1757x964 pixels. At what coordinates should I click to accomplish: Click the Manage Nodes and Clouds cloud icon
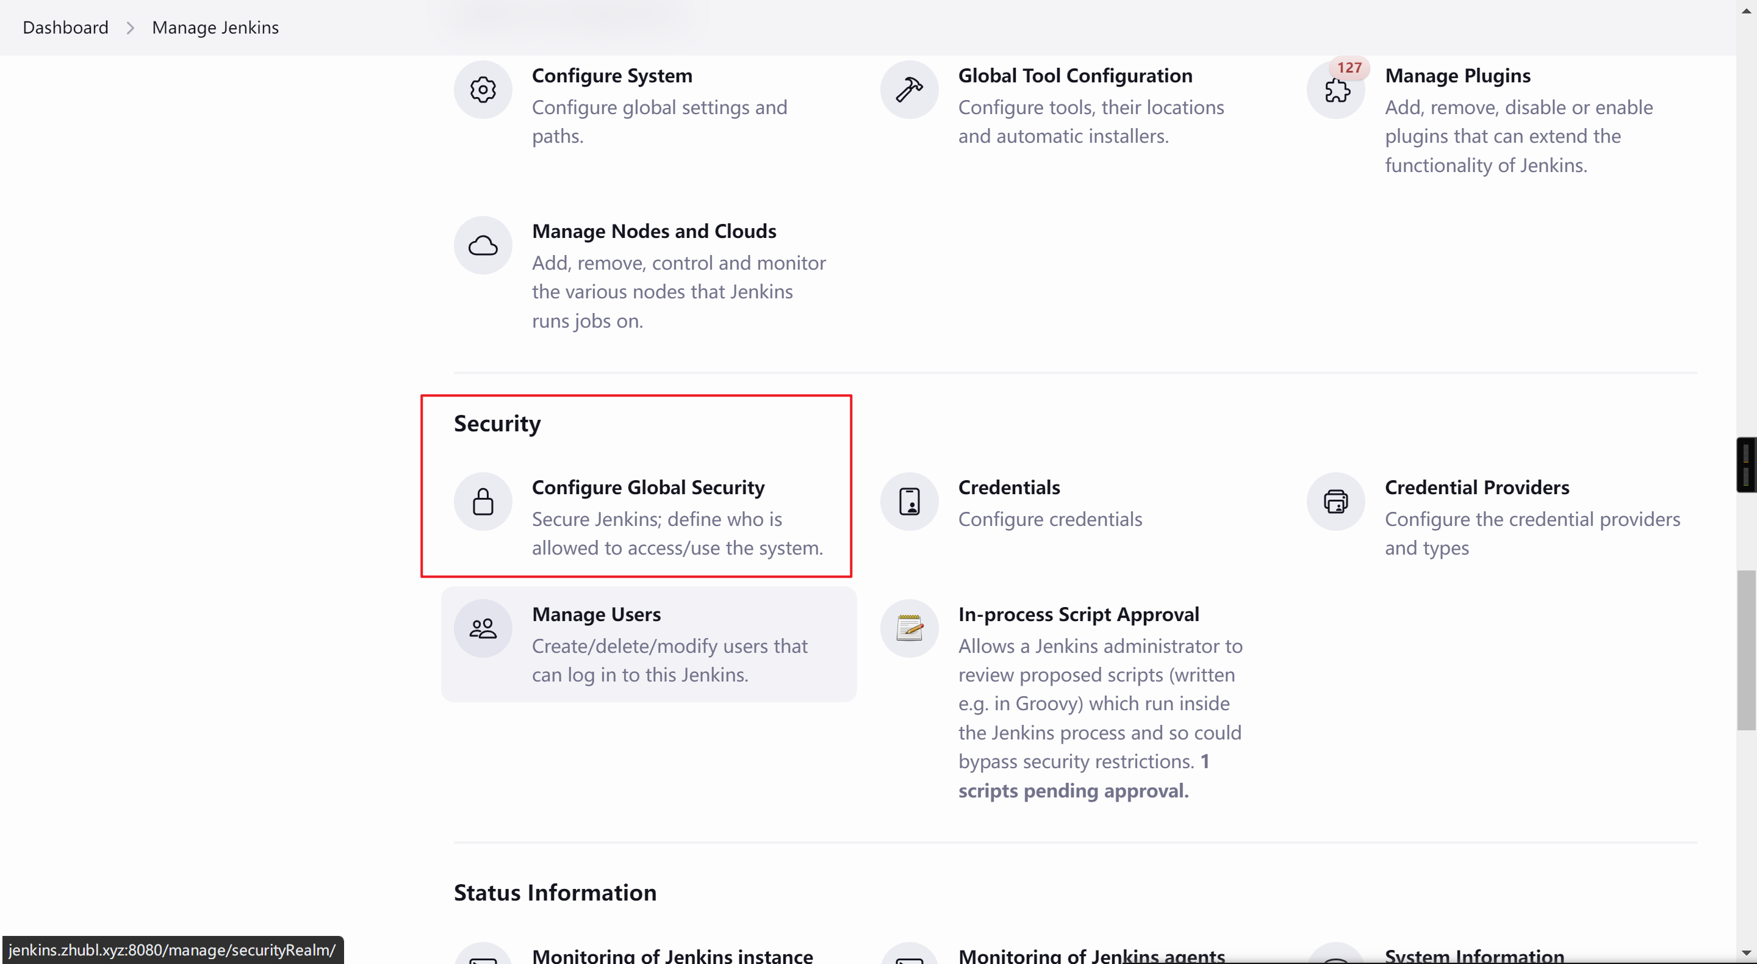pos(483,246)
